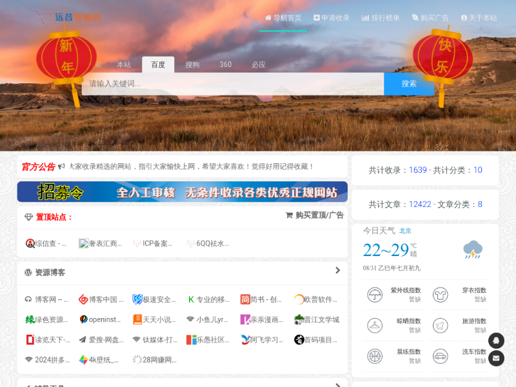Select the 搜狗 search engine tab

[192, 64]
